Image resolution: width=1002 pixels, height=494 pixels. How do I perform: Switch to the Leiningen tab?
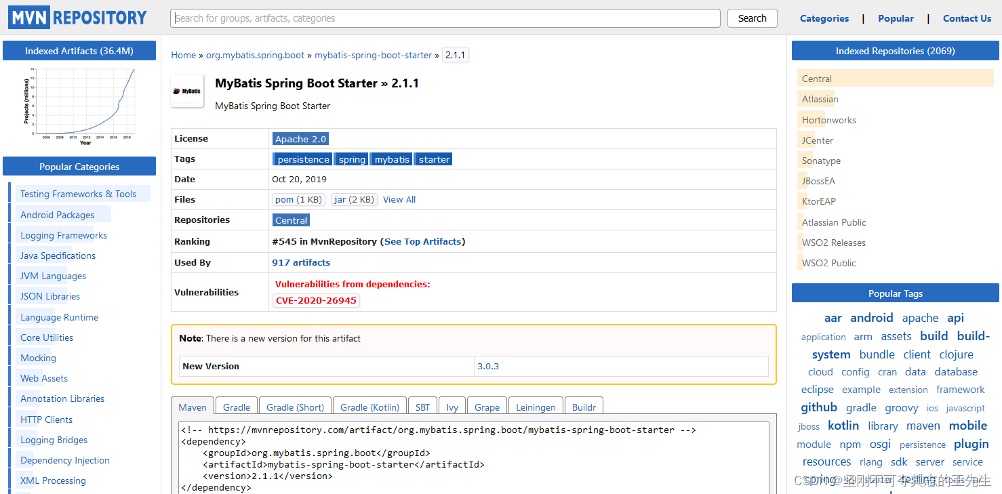pos(536,407)
